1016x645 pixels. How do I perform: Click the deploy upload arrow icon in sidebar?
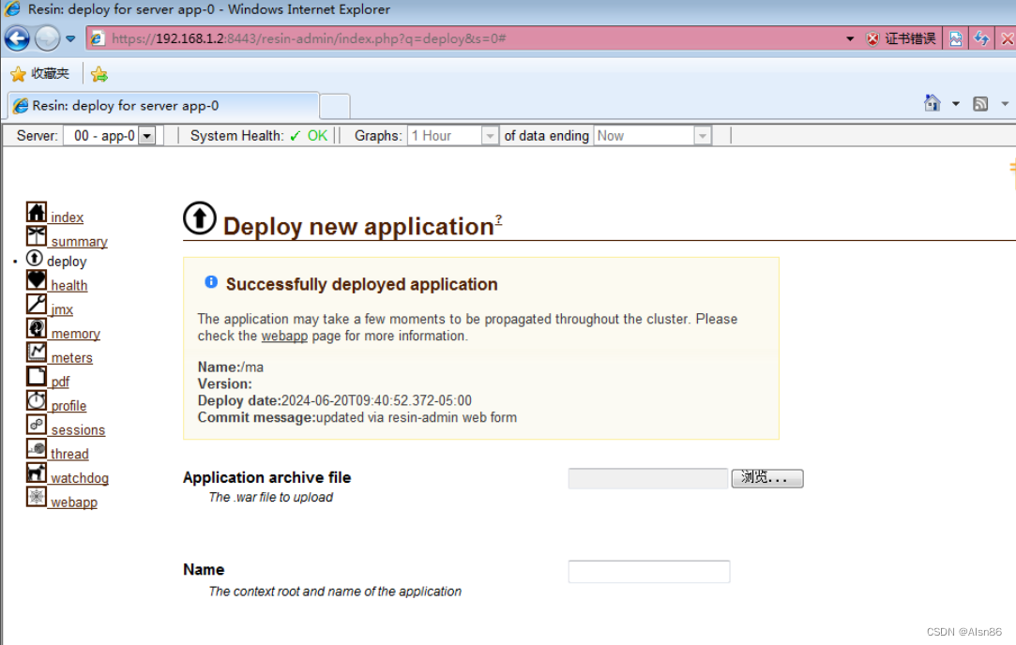(x=35, y=259)
